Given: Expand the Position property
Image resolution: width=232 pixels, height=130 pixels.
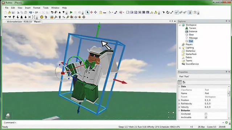Looking at the screenshot, I should [179, 100].
